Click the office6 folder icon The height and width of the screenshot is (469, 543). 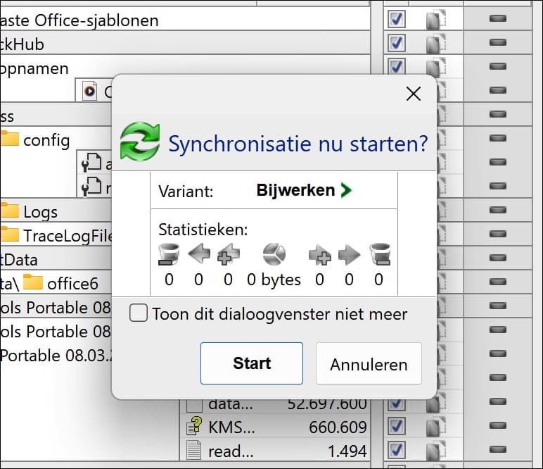point(33,282)
